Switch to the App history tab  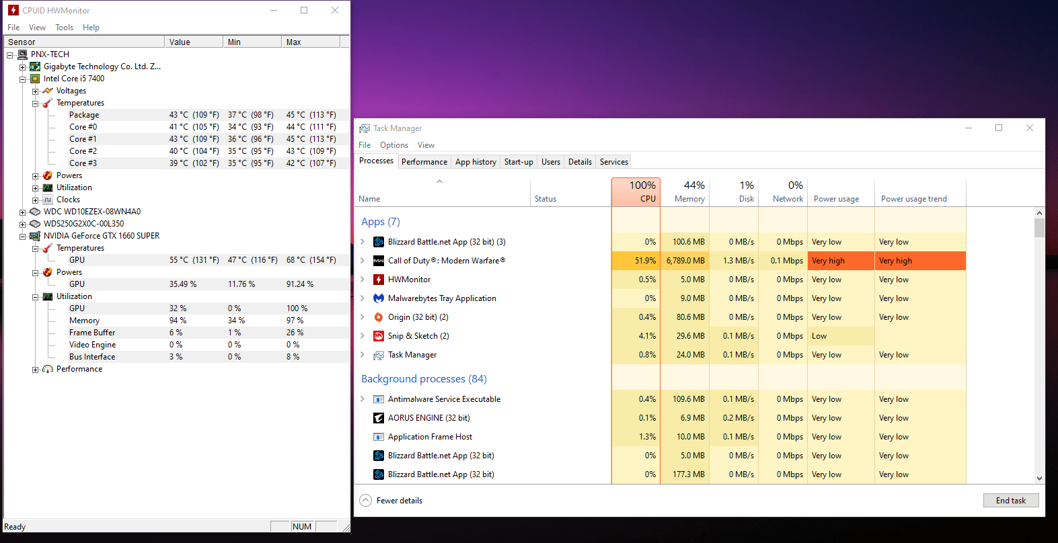(476, 162)
